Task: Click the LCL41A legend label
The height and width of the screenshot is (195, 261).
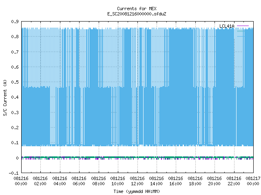Action: [227, 26]
